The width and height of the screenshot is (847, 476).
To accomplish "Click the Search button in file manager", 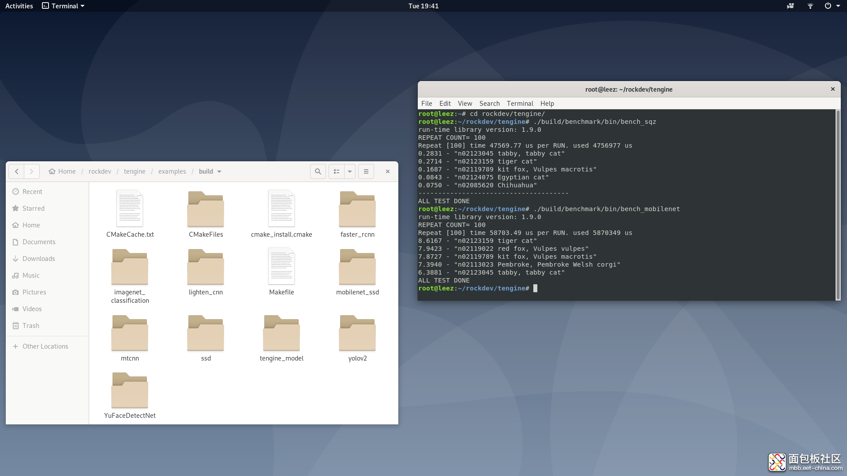I will click(318, 171).
